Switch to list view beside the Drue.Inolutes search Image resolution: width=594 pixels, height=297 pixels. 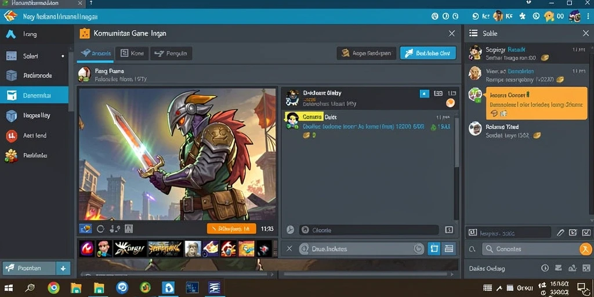pos(449,248)
